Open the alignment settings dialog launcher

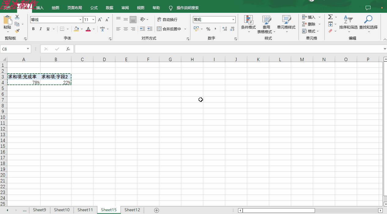188,39
